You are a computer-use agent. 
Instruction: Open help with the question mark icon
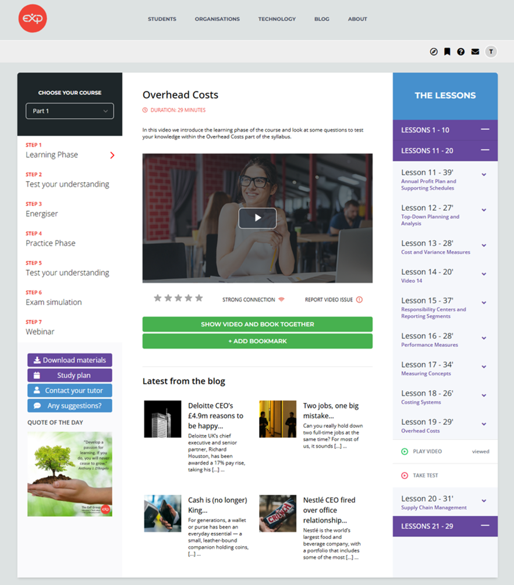[461, 52]
